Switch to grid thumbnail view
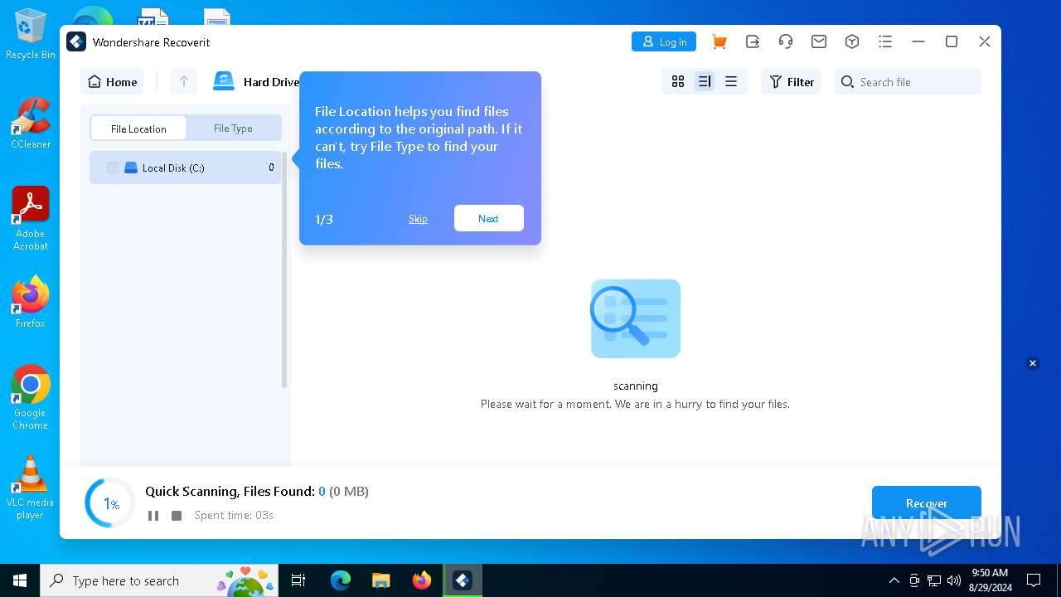The width and height of the screenshot is (1061, 597). click(x=678, y=81)
